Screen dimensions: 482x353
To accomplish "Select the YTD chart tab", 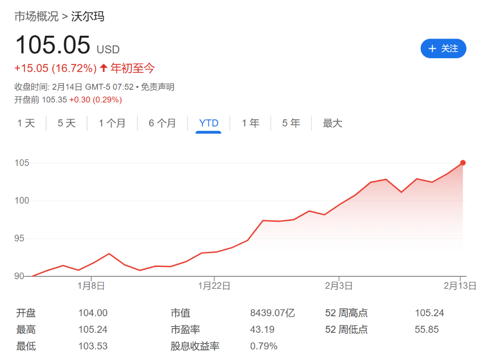I will 208,123.
